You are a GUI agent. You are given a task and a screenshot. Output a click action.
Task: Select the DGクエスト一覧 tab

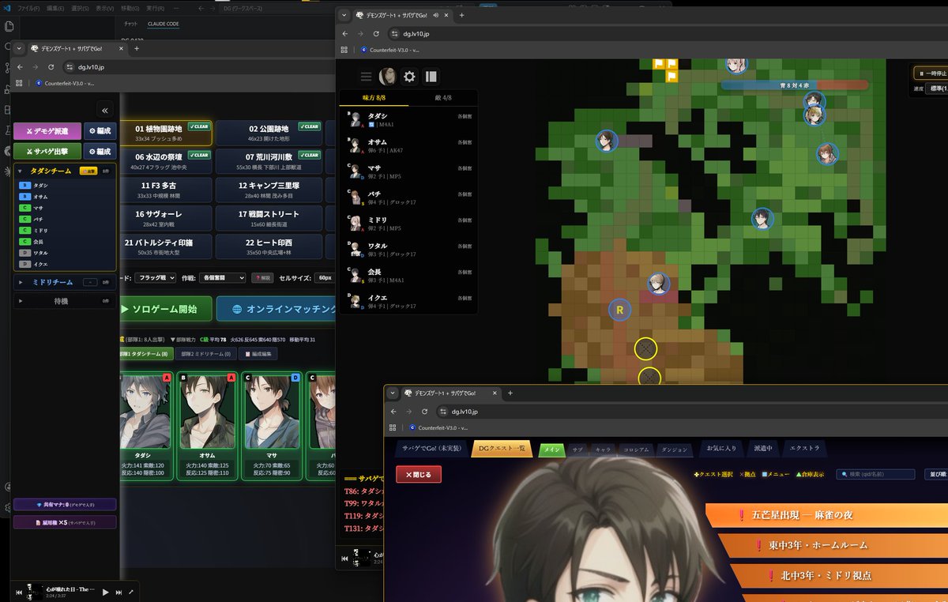[x=502, y=449]
